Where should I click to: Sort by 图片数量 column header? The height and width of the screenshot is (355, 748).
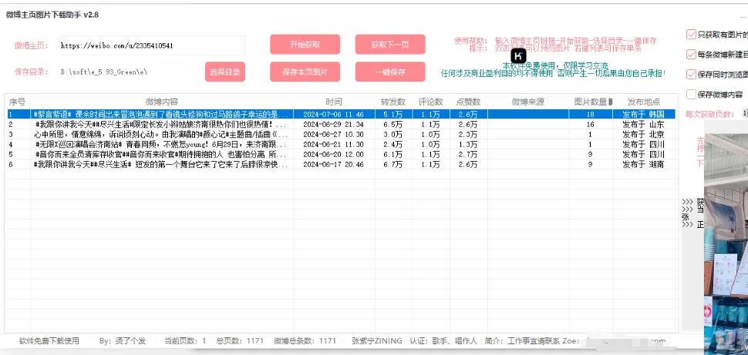point(591,102)
